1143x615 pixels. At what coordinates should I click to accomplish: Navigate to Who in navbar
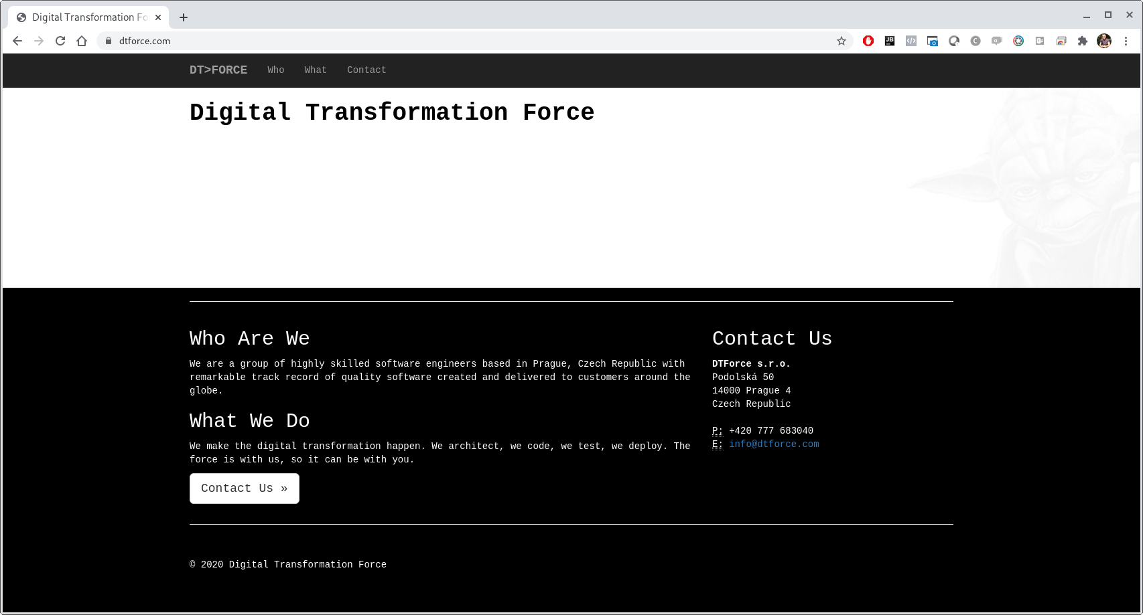276,70
